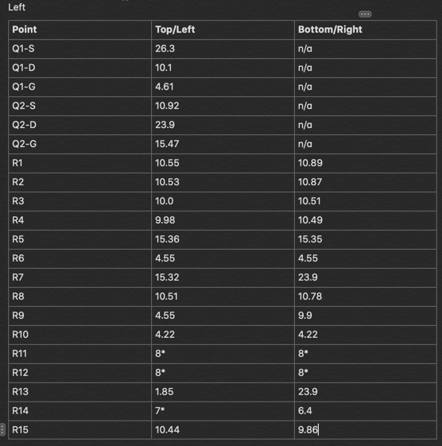442x446 pixels.
Task: Click the R7 Top/Left value 15.32
Action: click(x=223, y=277)
